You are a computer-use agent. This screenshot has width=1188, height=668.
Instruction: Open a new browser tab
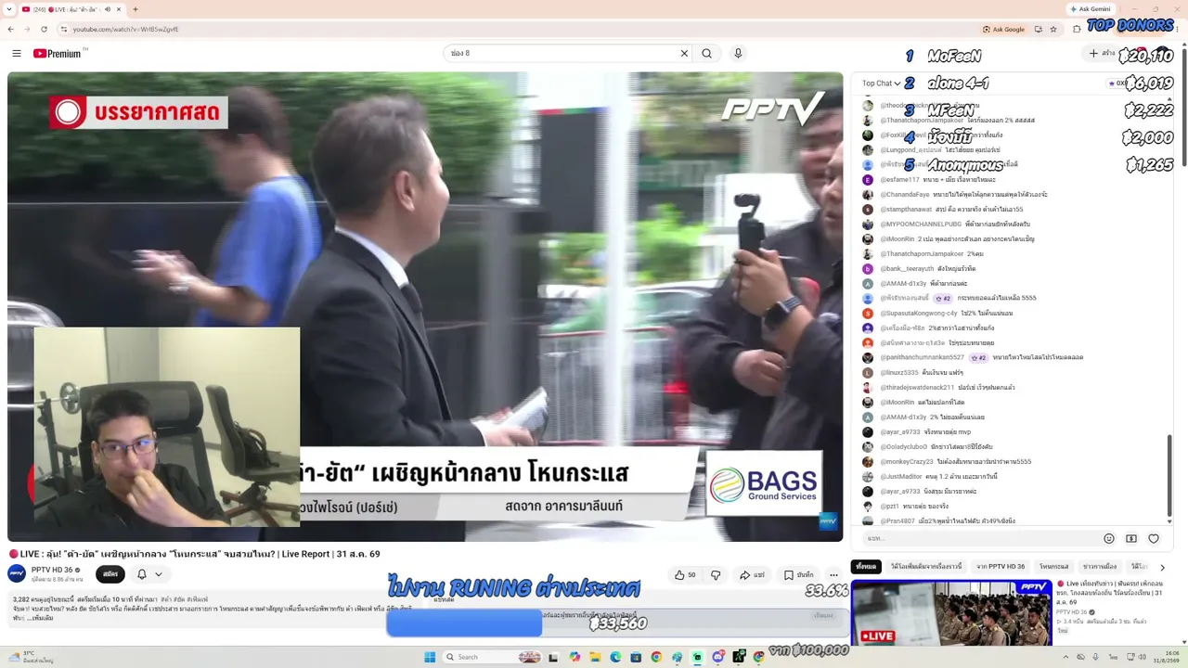click(x=136, y=9)
